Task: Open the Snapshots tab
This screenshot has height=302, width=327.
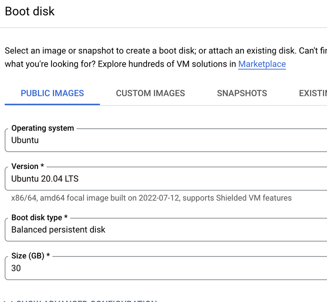Action: pyautogui.click(x=242, y=93)
